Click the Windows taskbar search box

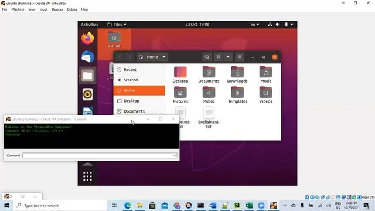pyautogui.click(x=60, y=206)
